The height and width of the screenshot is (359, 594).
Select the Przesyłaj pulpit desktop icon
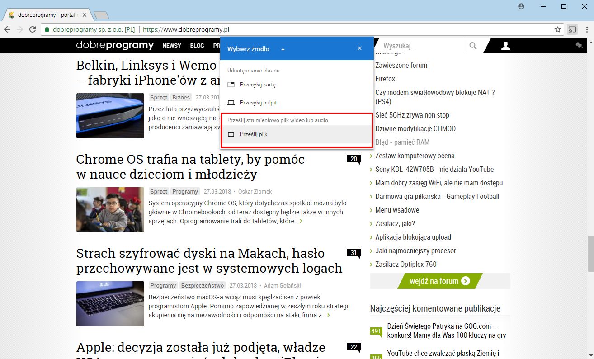(x=231, y=102)
